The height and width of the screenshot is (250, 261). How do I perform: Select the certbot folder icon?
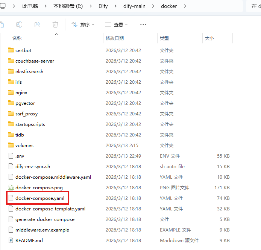tap(11, 50)
